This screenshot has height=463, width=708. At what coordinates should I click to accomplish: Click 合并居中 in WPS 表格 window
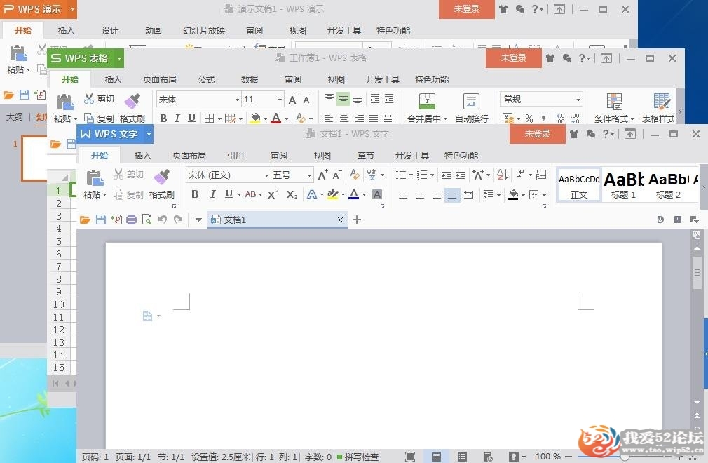(427, 108)
